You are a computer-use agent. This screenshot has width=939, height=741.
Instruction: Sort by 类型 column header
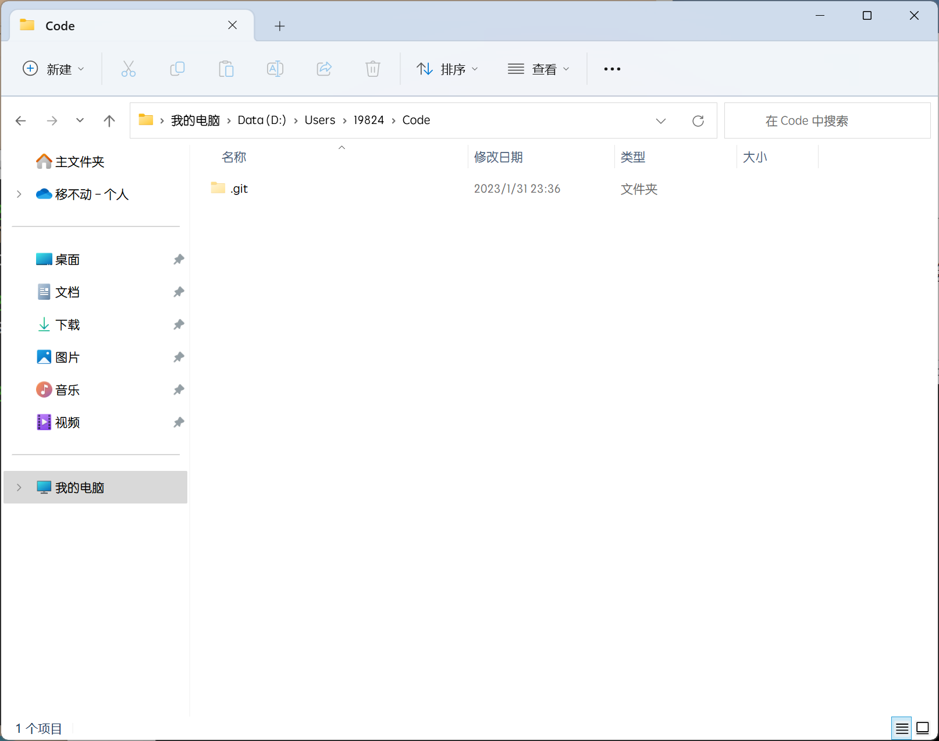pyautogui.click(x=633, y=157)
